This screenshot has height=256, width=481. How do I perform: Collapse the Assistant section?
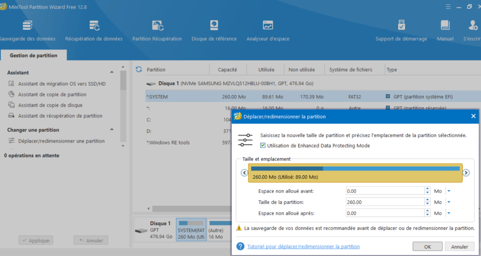click(x=112, y=73)
